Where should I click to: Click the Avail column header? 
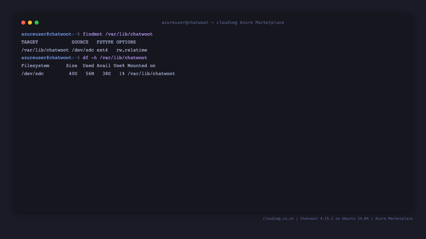(x=104, y=66)
